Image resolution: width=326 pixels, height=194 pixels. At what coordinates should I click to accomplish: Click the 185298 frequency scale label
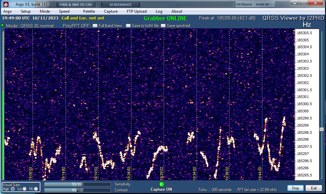(x=303, y=139)
